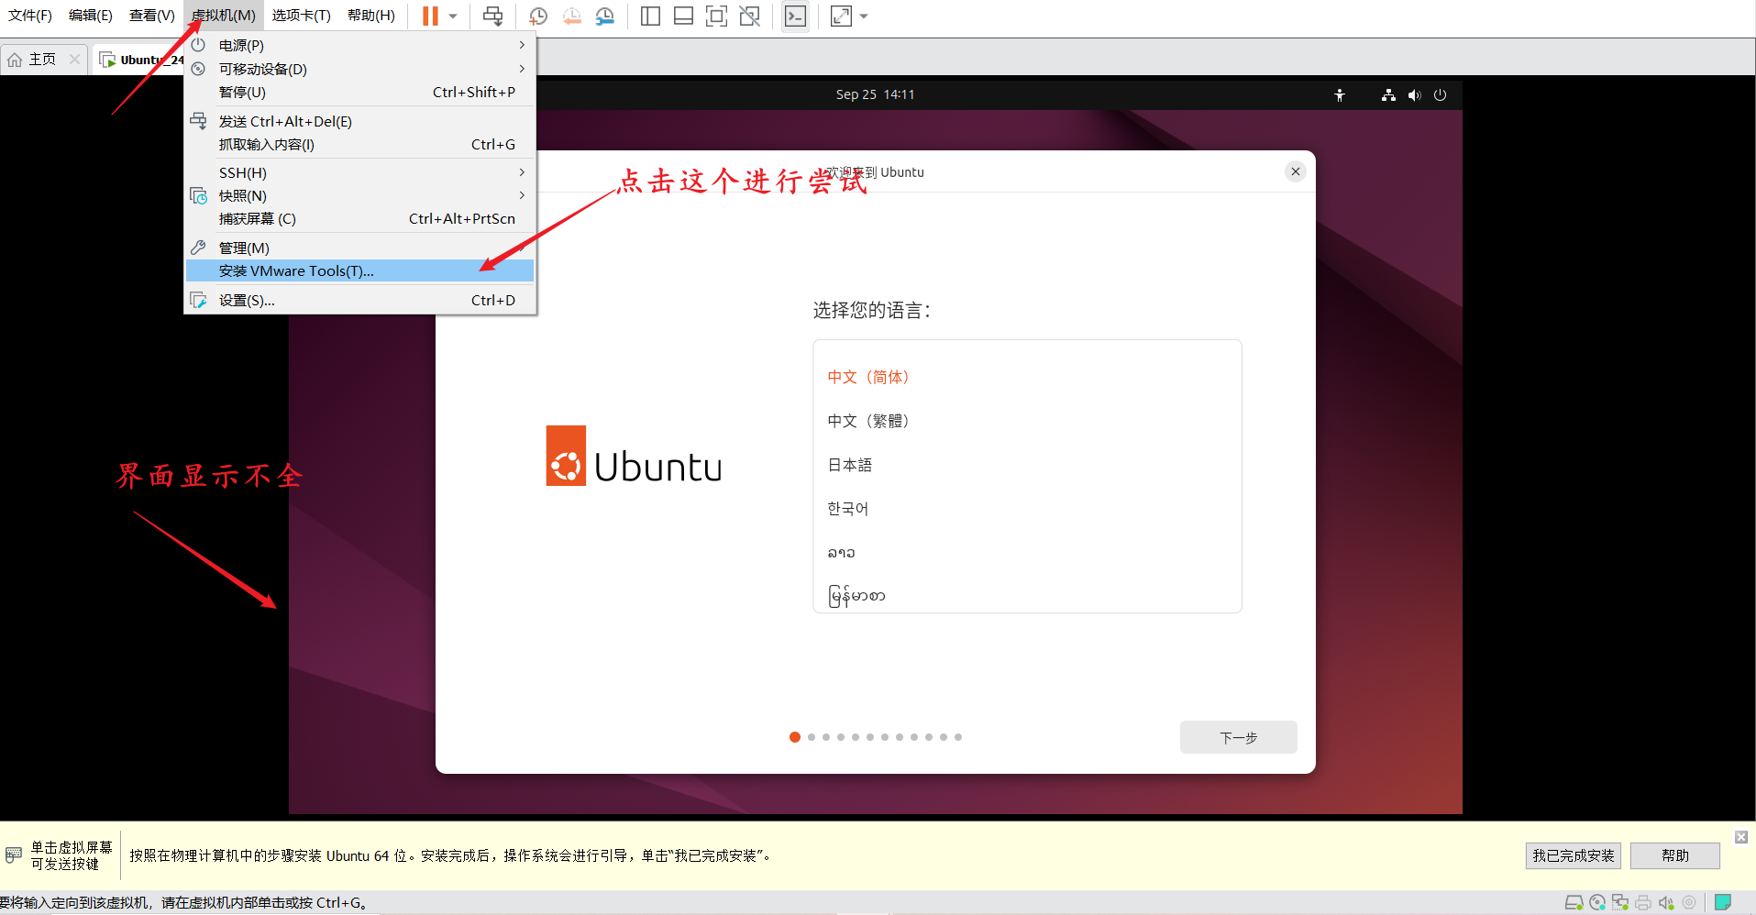The height and width of the screenshot is (915, 1756).
Task: Click the hard disk status icon
Action: coord(1574,902)
